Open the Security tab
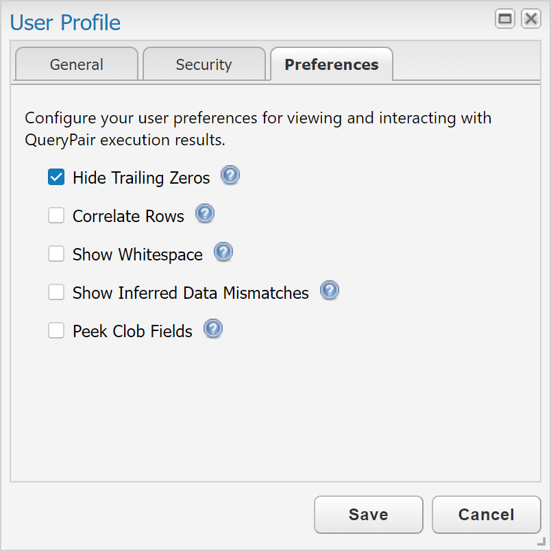 pos(204,64)
